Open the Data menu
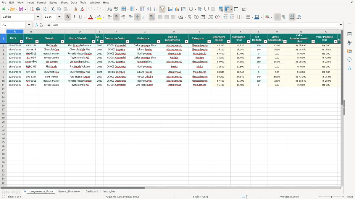The image size is (355, 199). point(74,2)
